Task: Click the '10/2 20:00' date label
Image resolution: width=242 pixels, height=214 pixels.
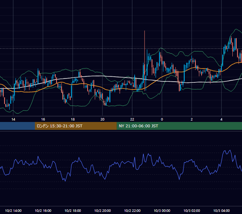Action: 102,210
